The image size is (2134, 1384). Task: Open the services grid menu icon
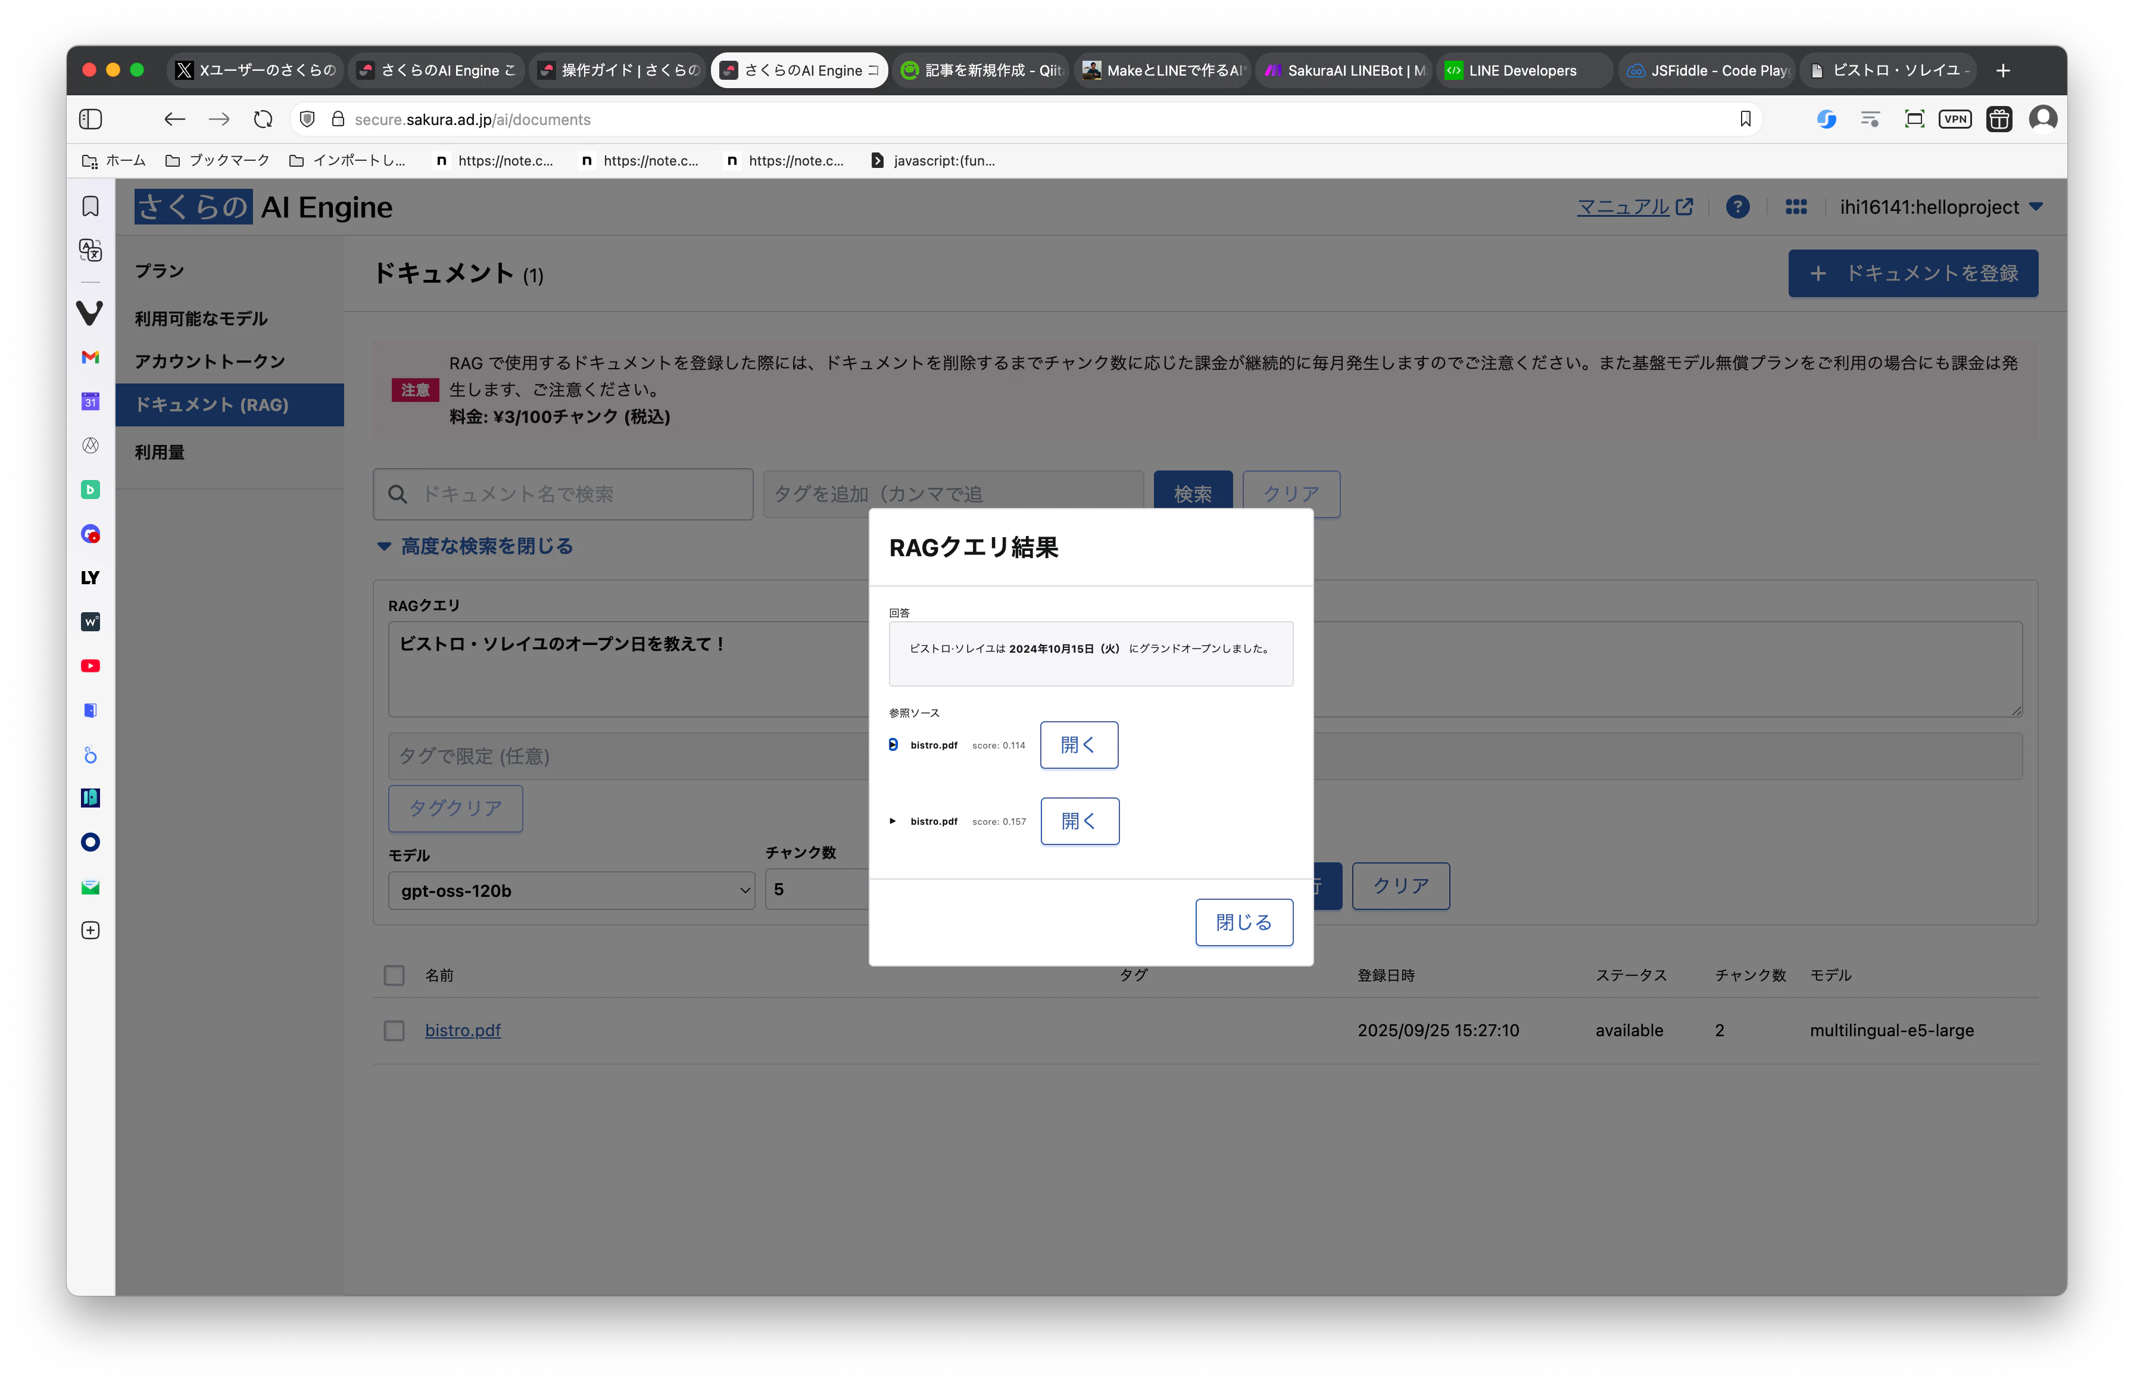click(1795, 207)
